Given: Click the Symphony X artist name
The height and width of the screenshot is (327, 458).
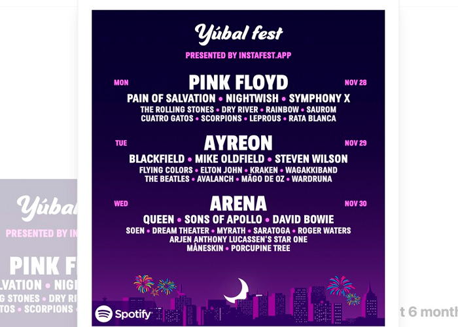Looking at the screenshot, I should click(319, 98).
